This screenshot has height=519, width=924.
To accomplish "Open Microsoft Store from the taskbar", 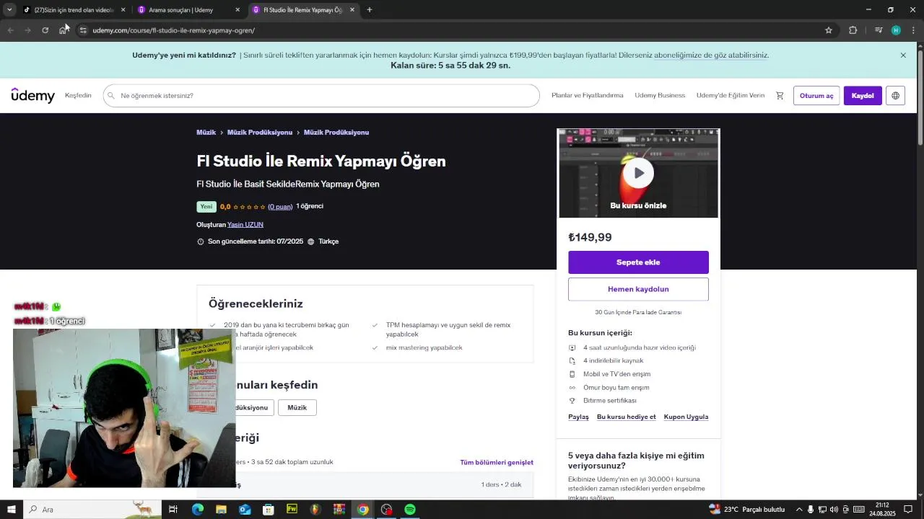I will coord(268,510).
